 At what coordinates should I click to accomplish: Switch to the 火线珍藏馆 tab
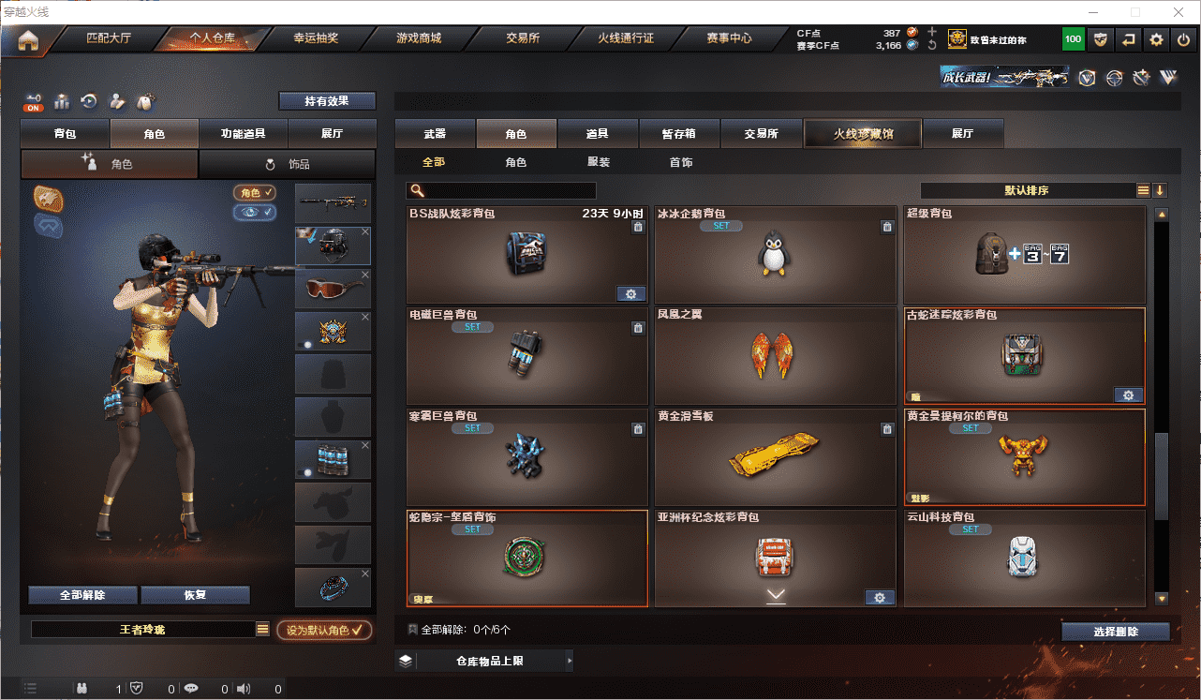click(864, 134)
